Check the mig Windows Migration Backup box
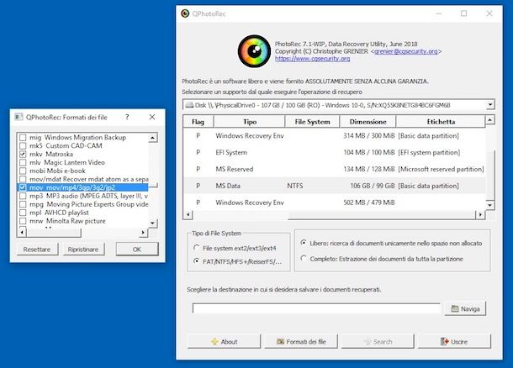This screenshot has width=513, height=368. pyautogui.click(x=23, y=137)
